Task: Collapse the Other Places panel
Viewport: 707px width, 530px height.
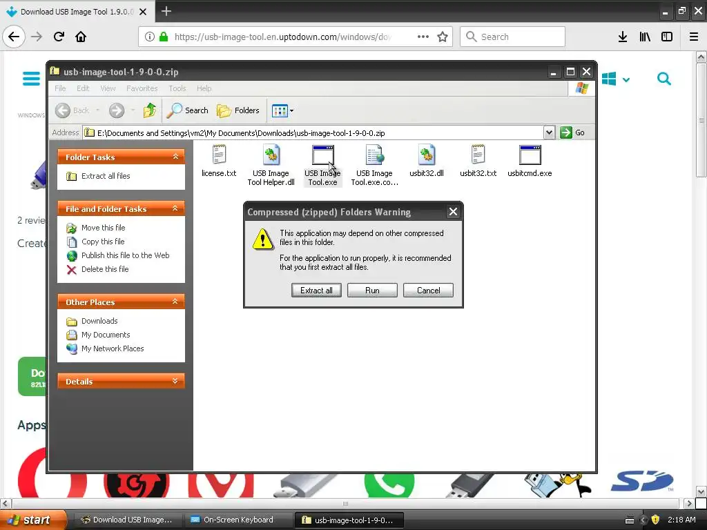Action: click(x=175, y=302)
